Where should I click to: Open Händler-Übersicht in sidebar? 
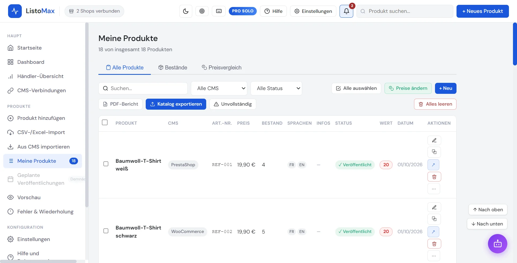[x=43, y=76]
